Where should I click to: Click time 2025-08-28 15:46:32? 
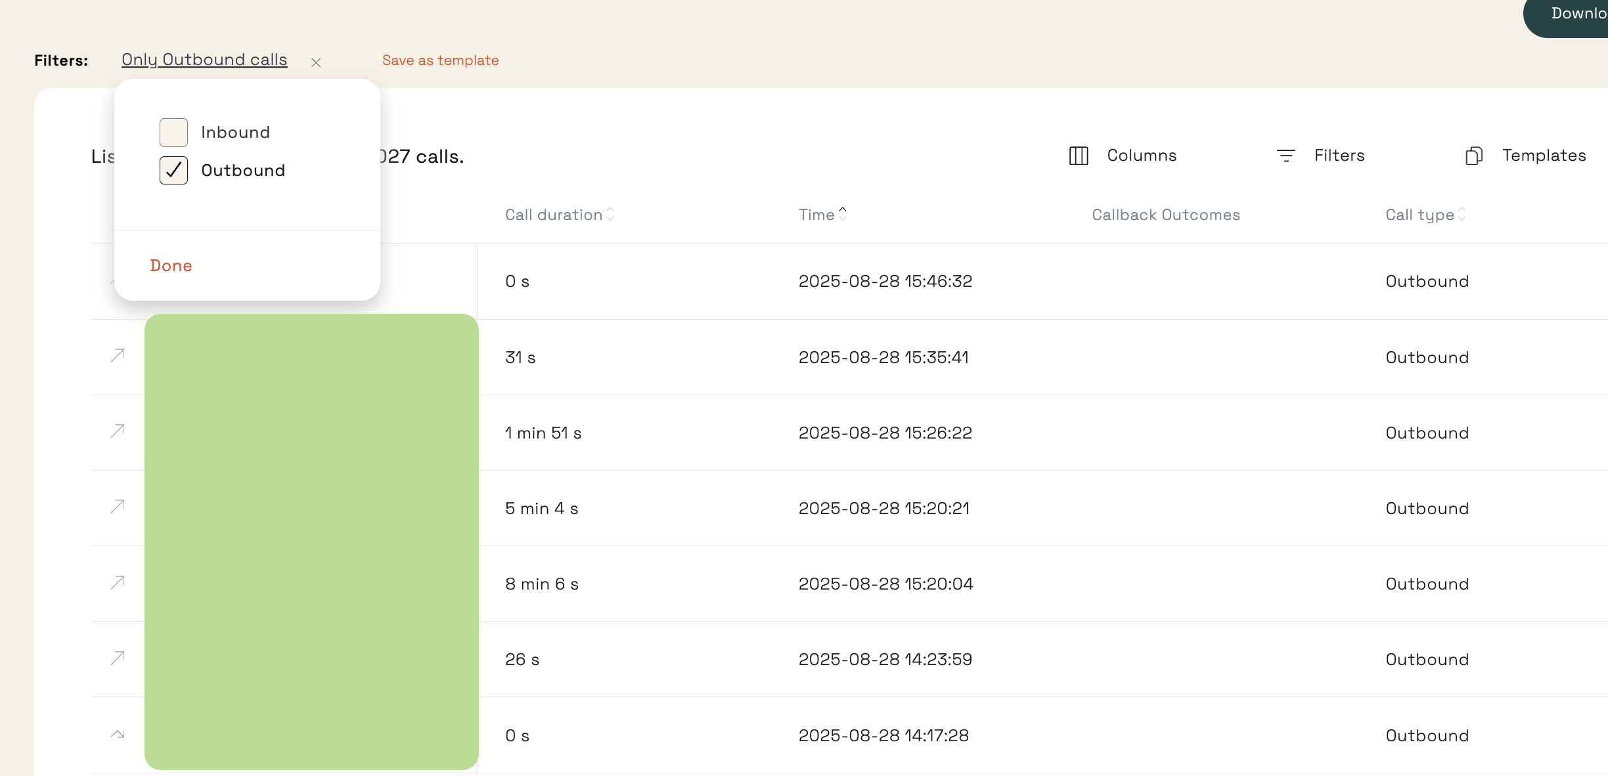[x=885, y=282]
